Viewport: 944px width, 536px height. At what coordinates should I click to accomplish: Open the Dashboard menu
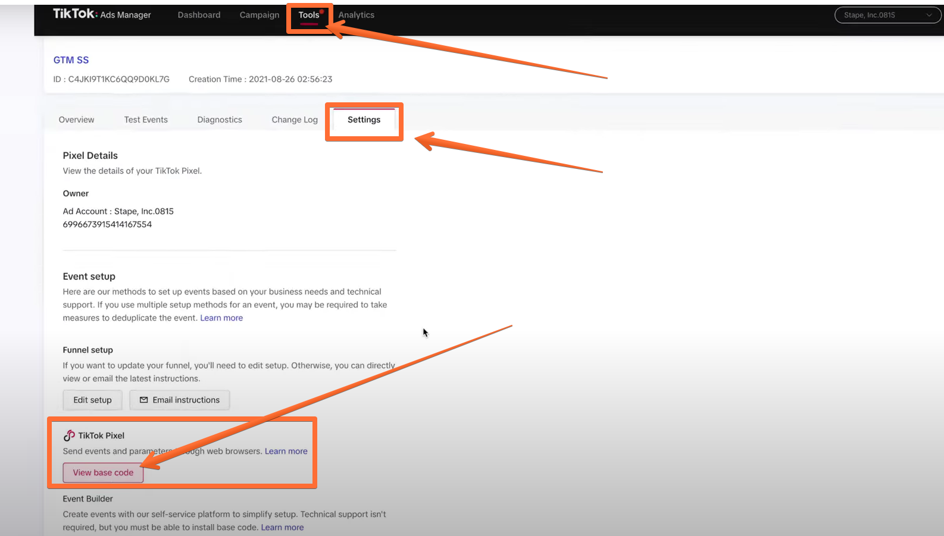[x=199, y=15]
